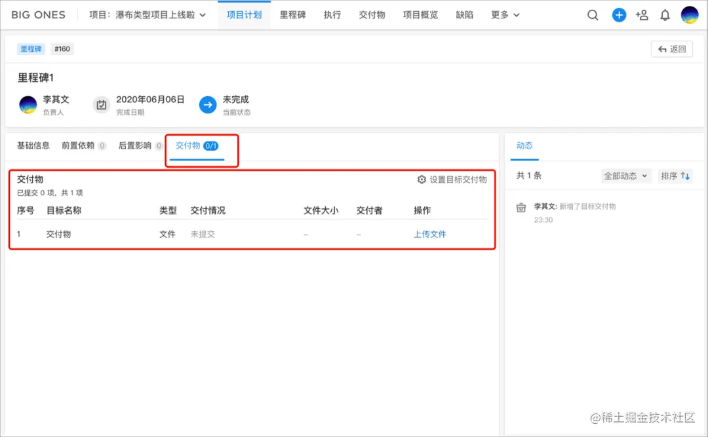The height and width of the screenshot is (437, 708).
Task: Click the date 2020年06月06日
Action: [150, 100]
